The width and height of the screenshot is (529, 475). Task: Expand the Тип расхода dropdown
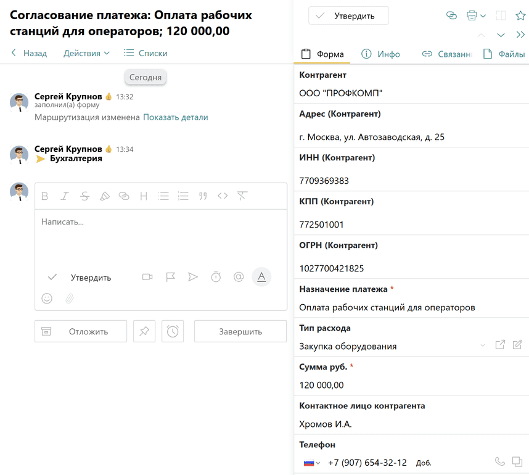pyautogui.click(x=483, y=345)
